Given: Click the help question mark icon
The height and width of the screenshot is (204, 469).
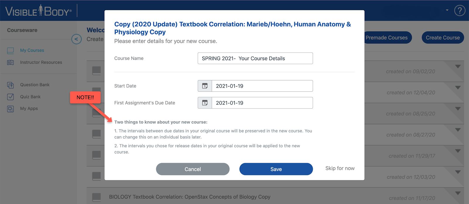Looking at the screenshot, I should click(x=460, y=11).
